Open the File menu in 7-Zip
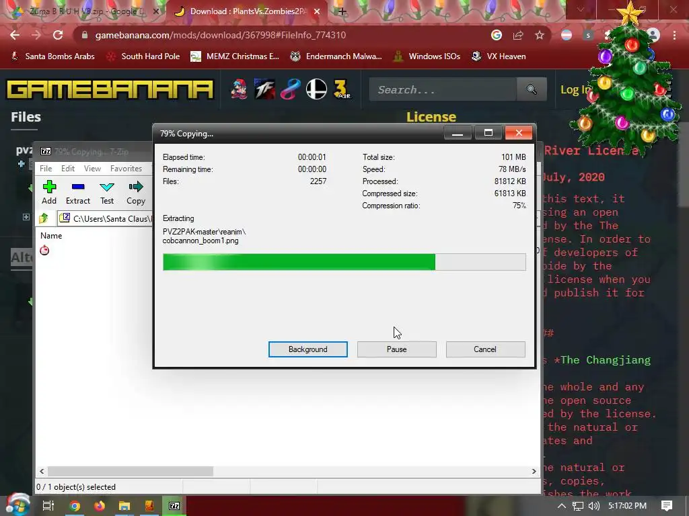Image resolution: width=689 pixels, height=516 pixels. pos(46,169)
